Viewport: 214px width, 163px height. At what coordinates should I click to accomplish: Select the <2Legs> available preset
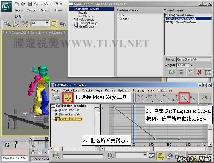pos(123,19)
